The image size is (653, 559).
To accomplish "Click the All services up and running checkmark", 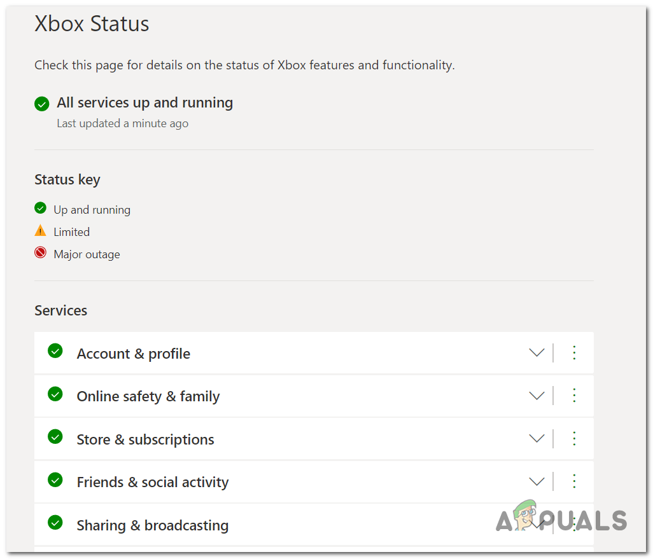I will coord(41,103).
